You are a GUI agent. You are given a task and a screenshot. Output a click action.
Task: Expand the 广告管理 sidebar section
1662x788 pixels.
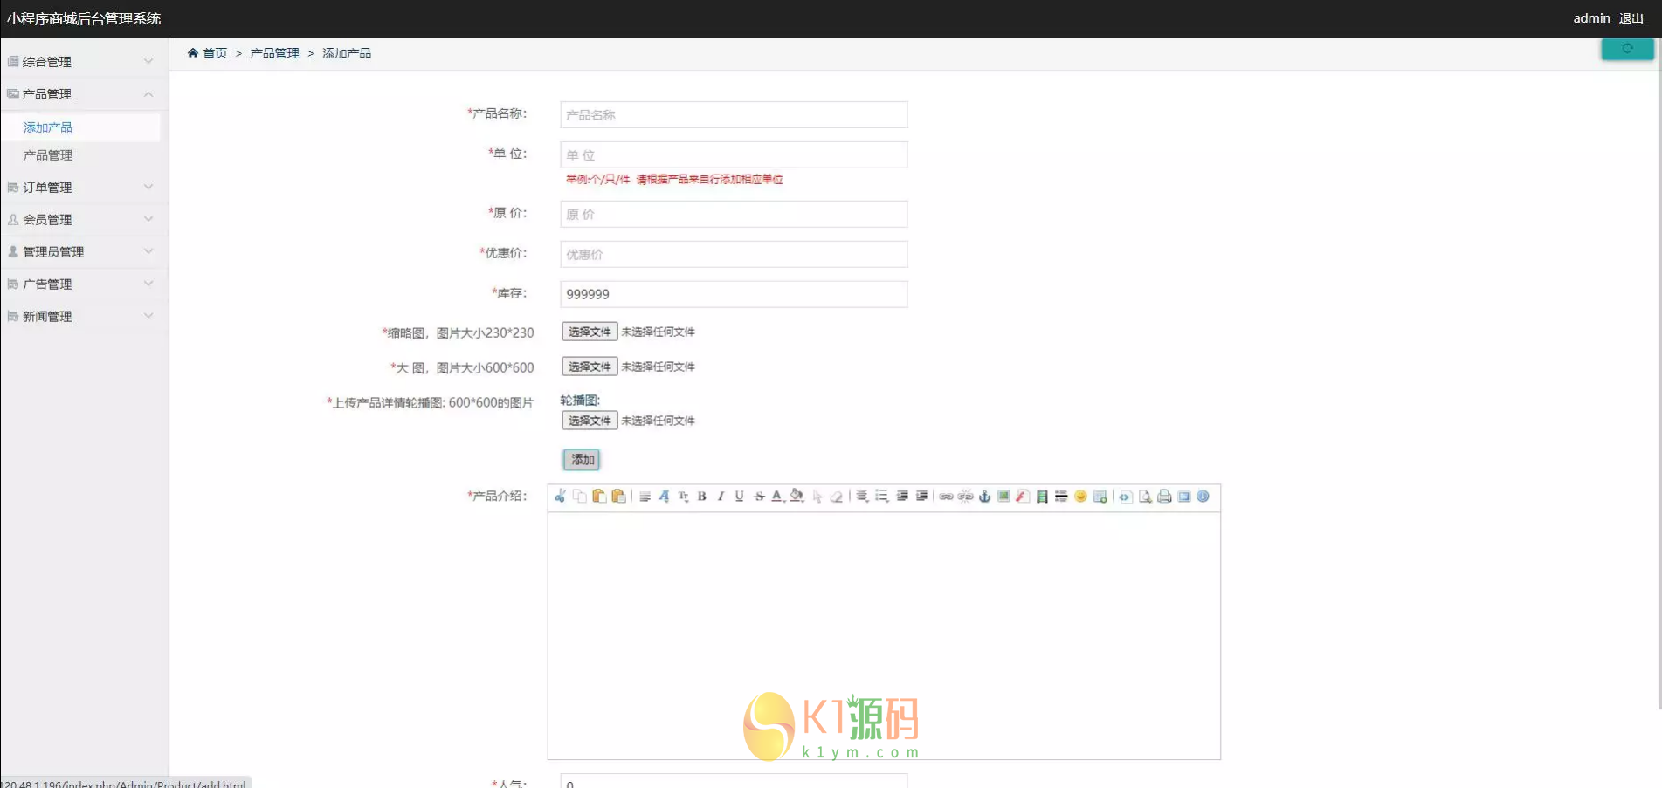84,284
